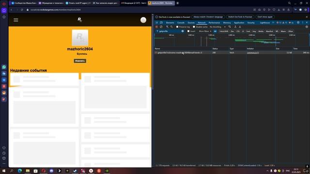Dismiss the DevTools language infobar
Screen dimensions: 310x174
[x=307, y=17]
